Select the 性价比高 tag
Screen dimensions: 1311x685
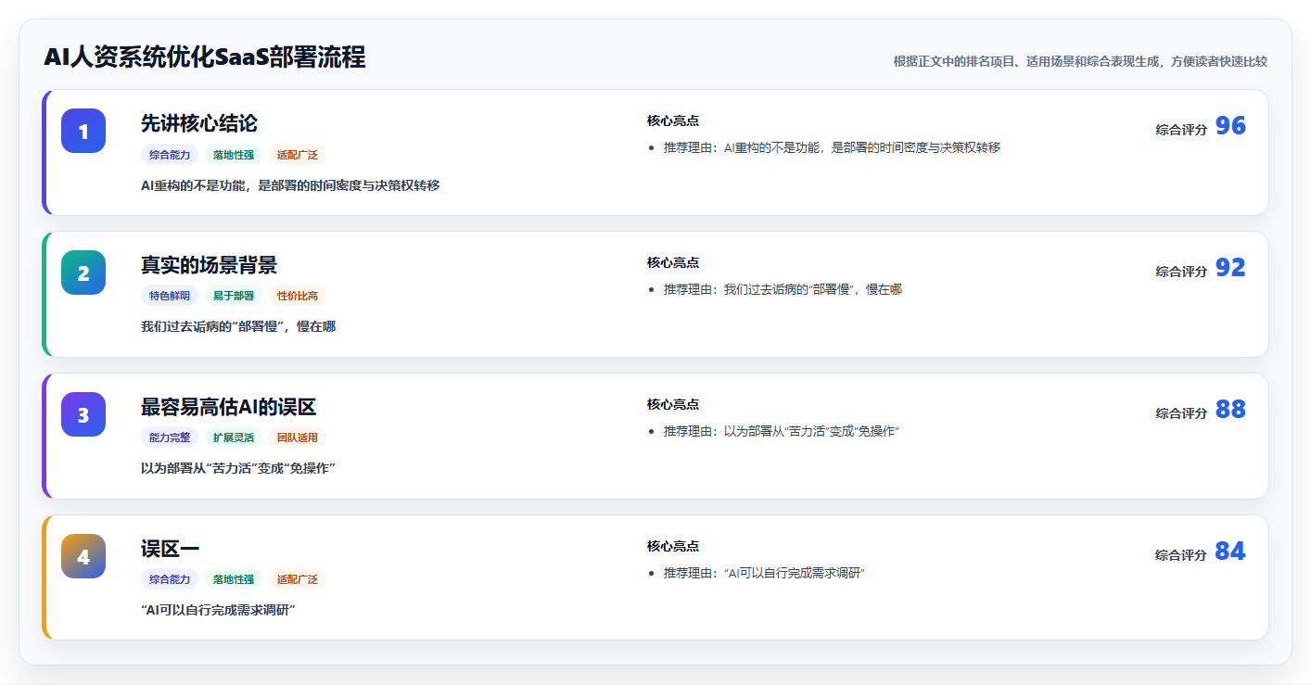(298, 297)
